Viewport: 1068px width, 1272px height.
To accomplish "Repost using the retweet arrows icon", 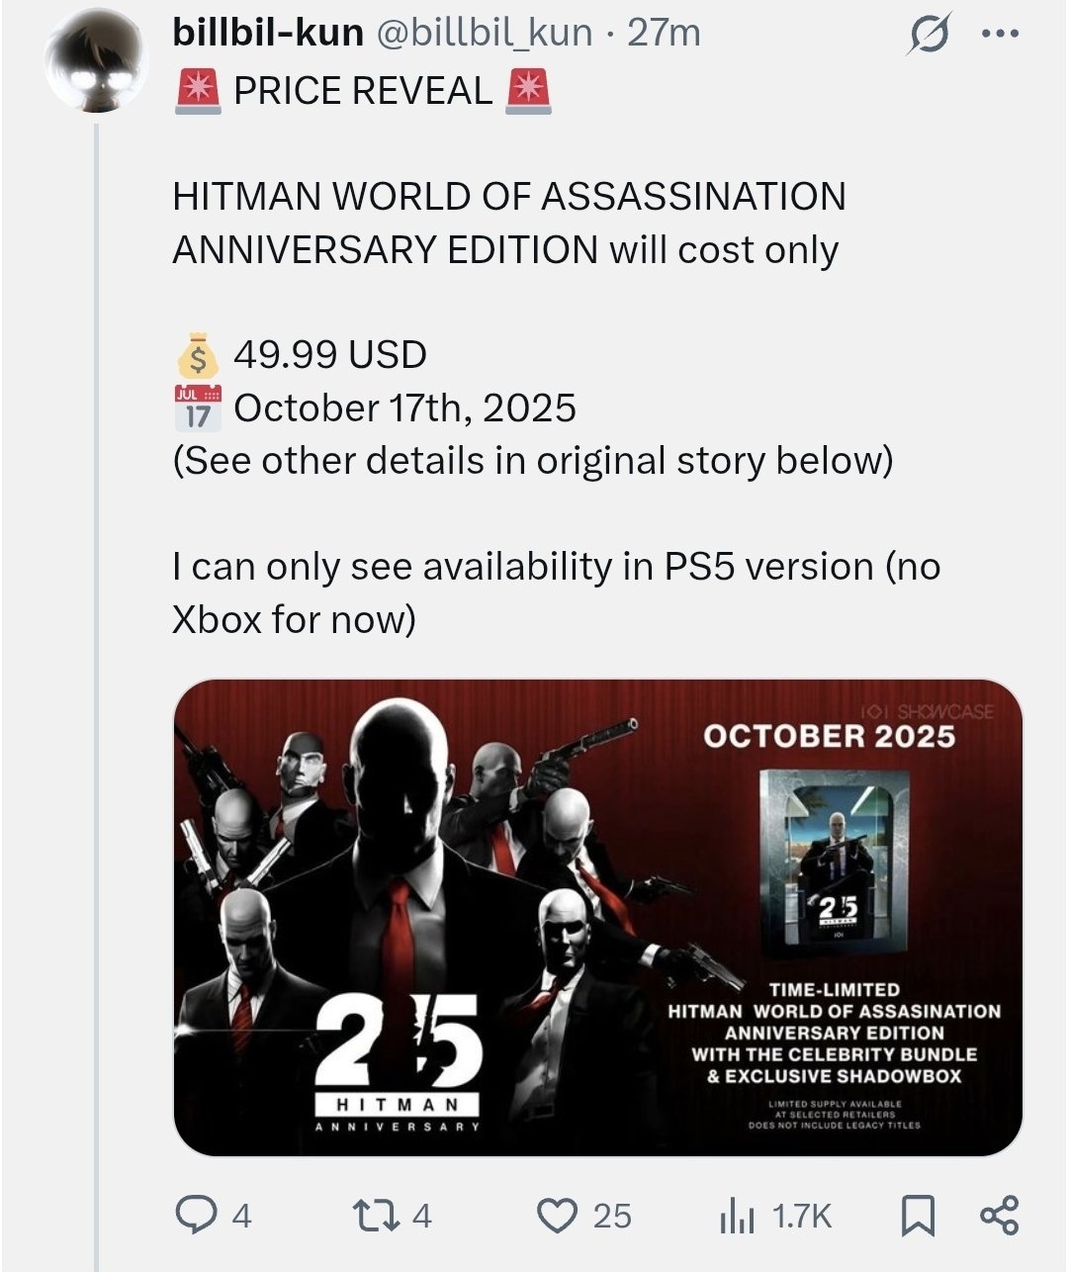I will (376, 1215).
